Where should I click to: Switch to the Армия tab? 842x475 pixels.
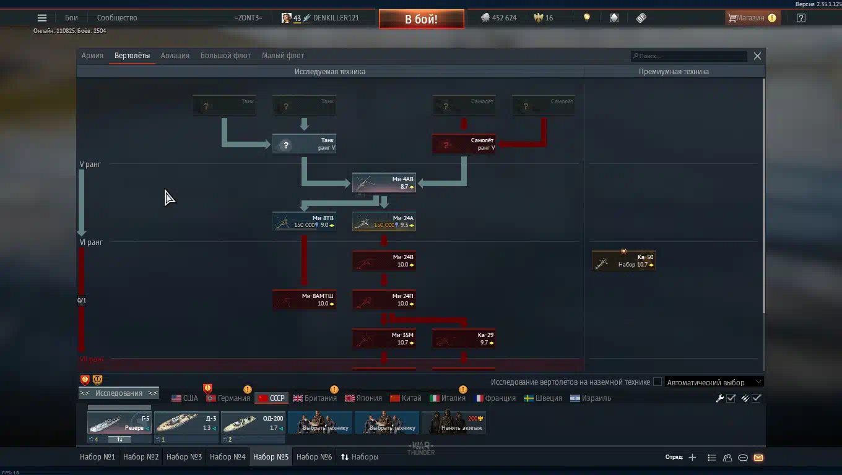[92, 56]
